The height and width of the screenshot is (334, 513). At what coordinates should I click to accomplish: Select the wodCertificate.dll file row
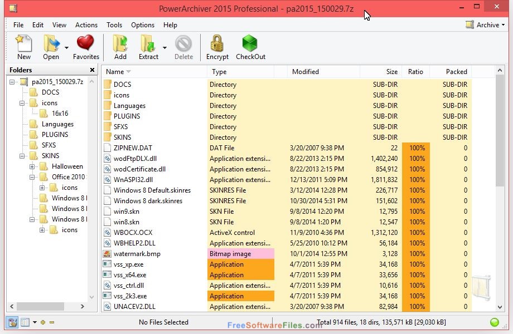tap(287, 169)
